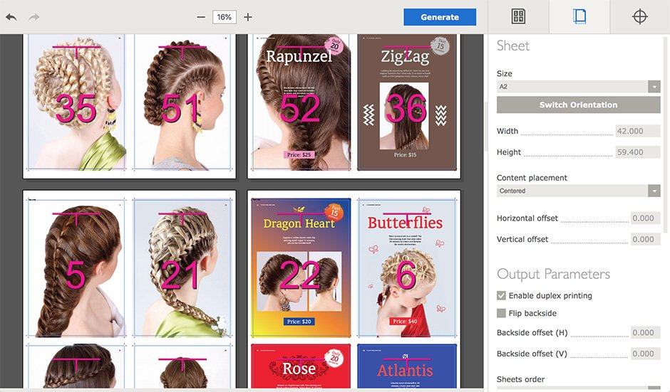Click the Output Parameters heading
The height and width of the screenshot is (392, 670).
coord(553,274)
